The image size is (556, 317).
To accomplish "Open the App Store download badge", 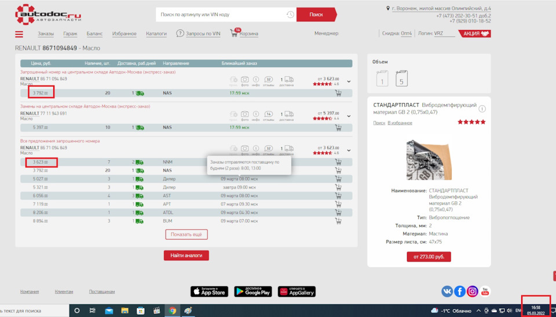I will click(209, 292).
